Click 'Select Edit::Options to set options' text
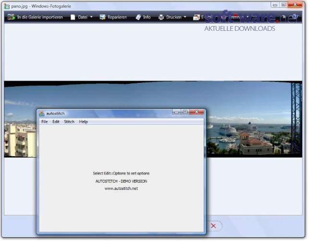 (121, 173)
